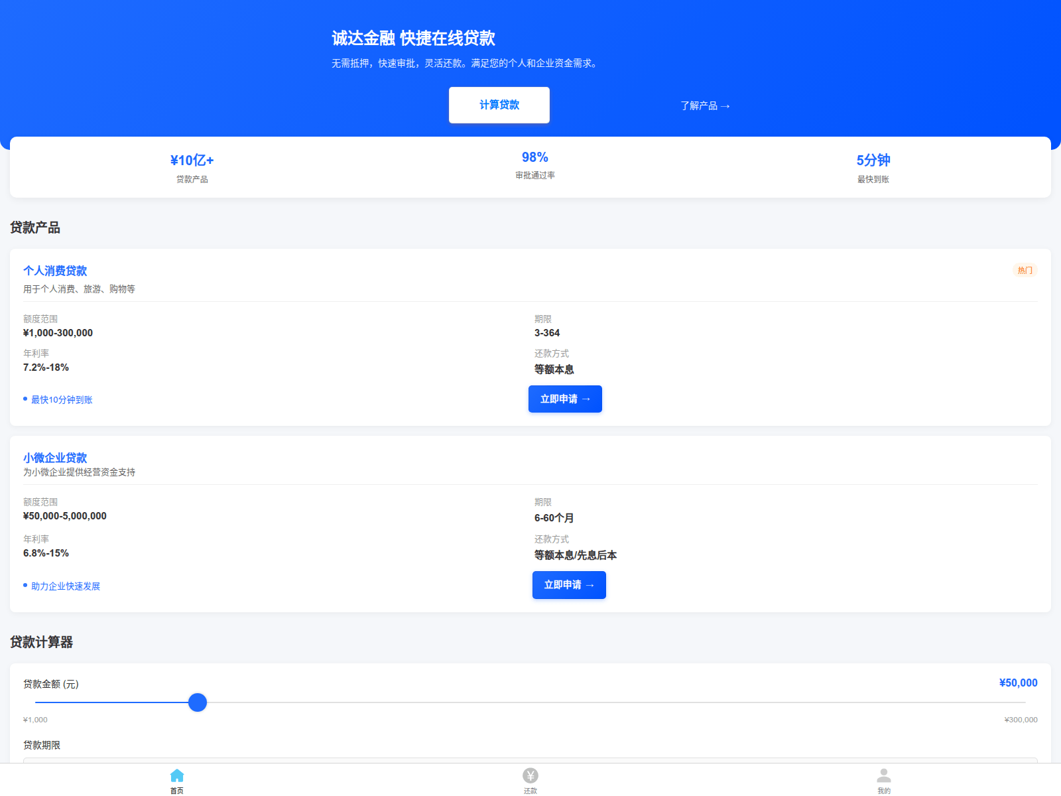This screenshot has height=796, width=1061.
Task: Select the 7.2%-18% rate value
Action: tap(46, 367)
